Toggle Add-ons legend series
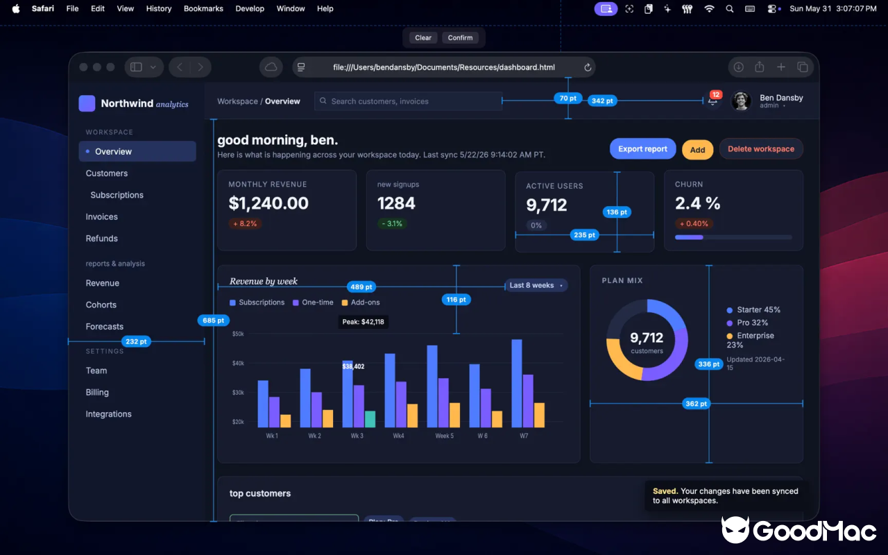The height and width of the screenshot is (555, 888). pos(361,302)
